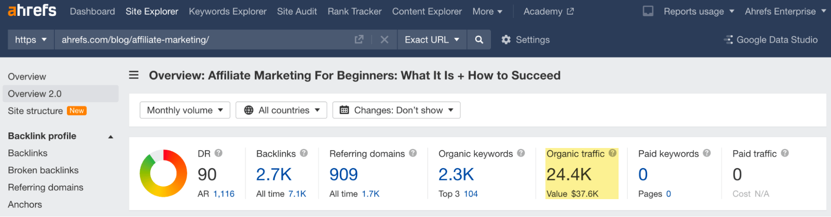831x217 pixels.
Task: Click Organic traffic value 24.4K
Action: point(569,174)
